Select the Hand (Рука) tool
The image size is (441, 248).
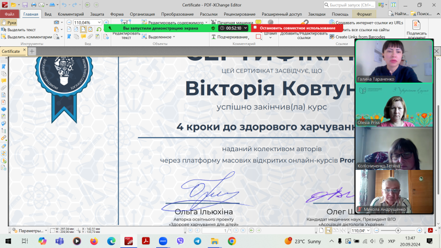pyautogui.click(x=9, y=22)
